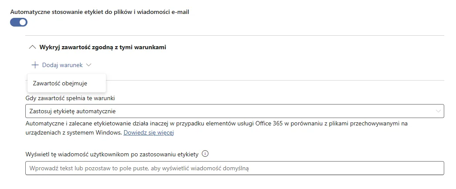Viewport: 456px width, 189px height.
Task: Disable the automatic labeling toggle switch
Action: (x=19, y=22)
